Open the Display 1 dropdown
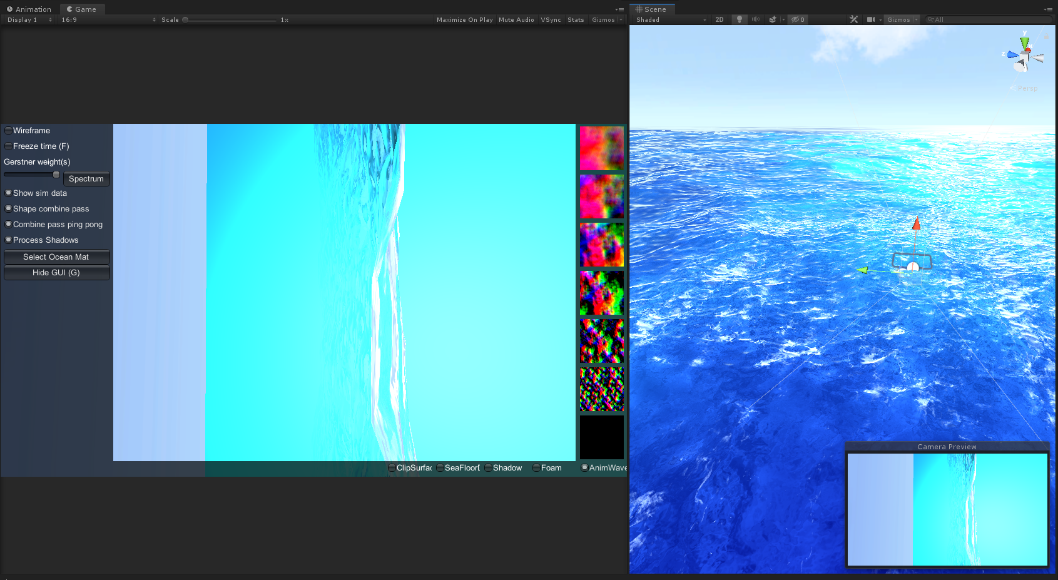 point(29,19)
